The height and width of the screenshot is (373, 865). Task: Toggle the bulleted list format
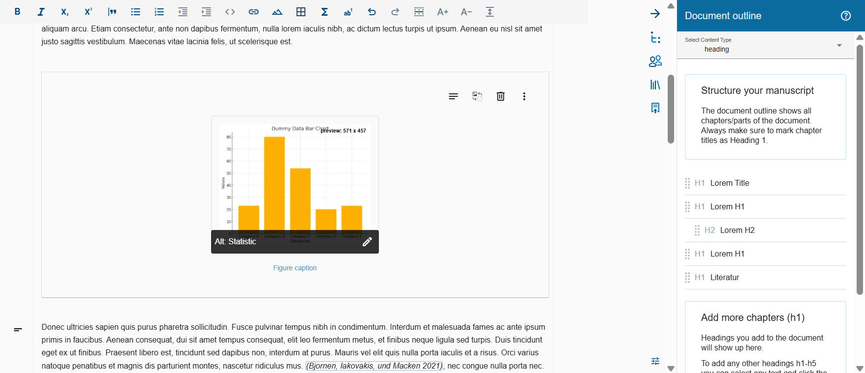point(135,12)
